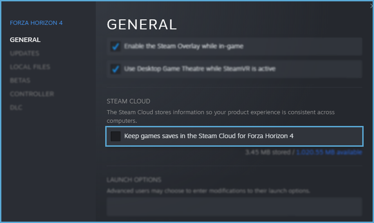Focus the launch options text field
The image size is (374, 223).
point(234,206)
